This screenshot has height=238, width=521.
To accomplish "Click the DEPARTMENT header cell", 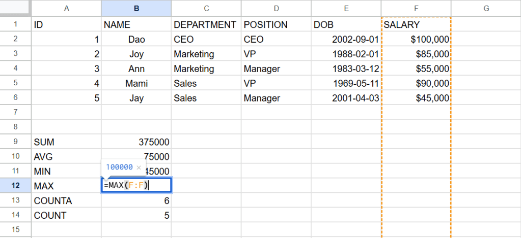I will (x=206, y=24).
